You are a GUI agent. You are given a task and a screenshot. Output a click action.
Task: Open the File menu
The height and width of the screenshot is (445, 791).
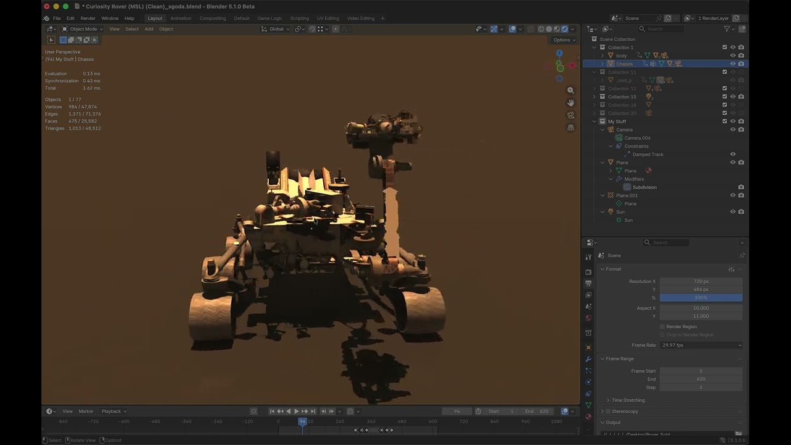57,18
